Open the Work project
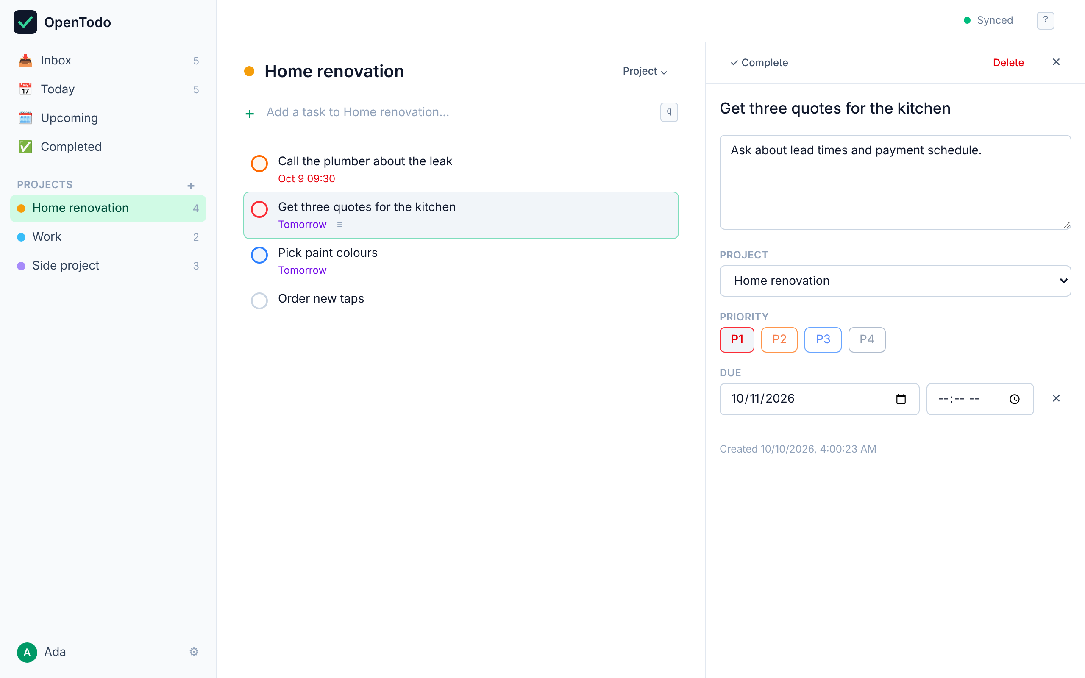The image size is (1085, 678). click(108, 237)
